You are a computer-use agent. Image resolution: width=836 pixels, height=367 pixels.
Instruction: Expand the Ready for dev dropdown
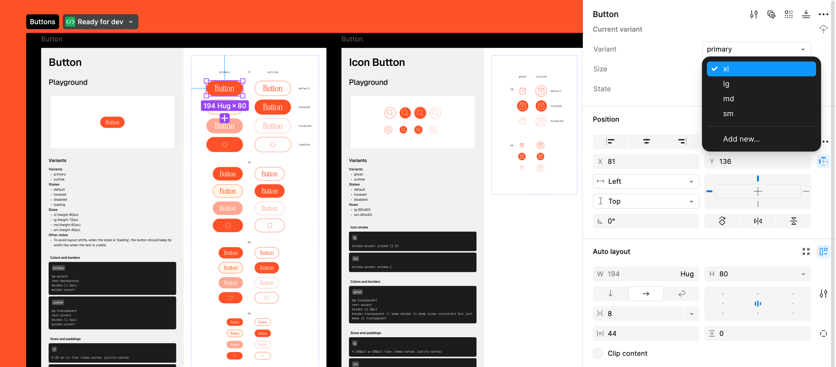coord(131,22)
